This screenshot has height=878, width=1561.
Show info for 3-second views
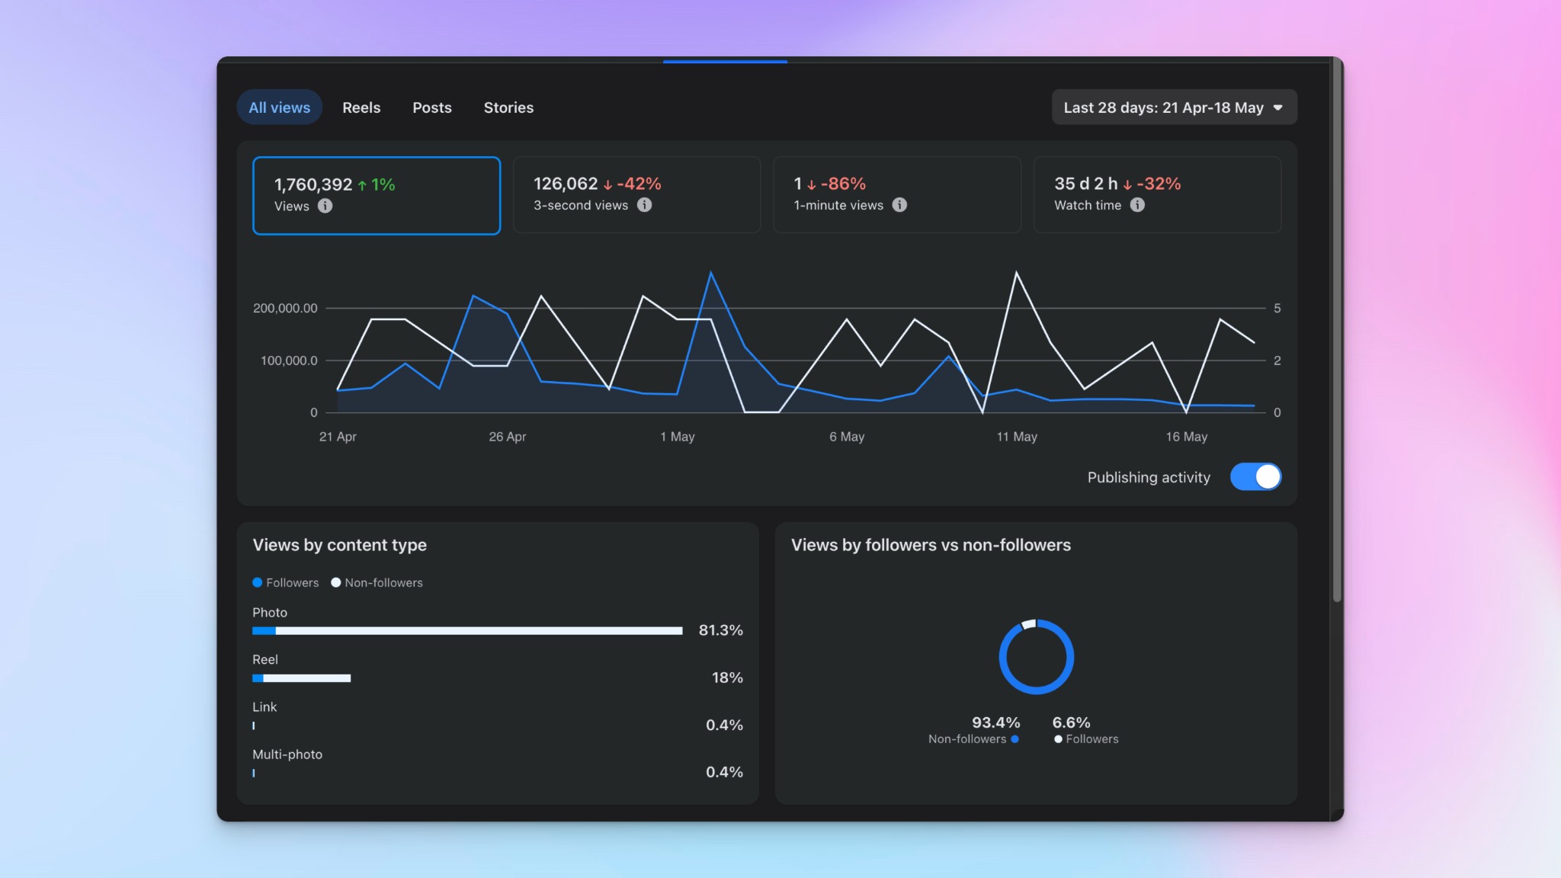pos(644,205)
